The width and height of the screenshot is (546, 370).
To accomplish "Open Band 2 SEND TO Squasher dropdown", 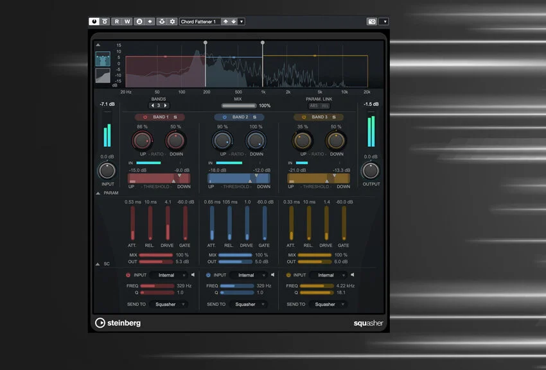I will coord(249,305).
